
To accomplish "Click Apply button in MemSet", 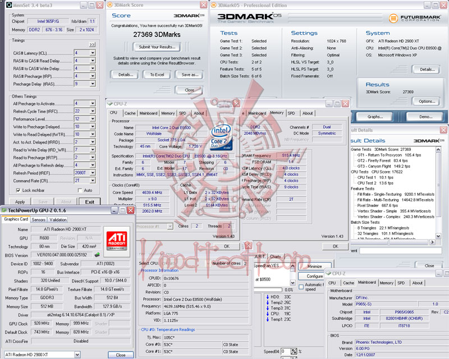I will 20,201.
